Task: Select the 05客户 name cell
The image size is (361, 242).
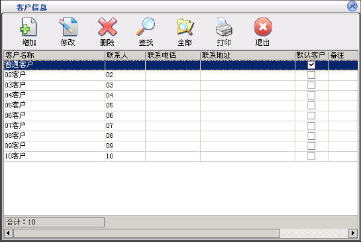Action: (54, 105)
